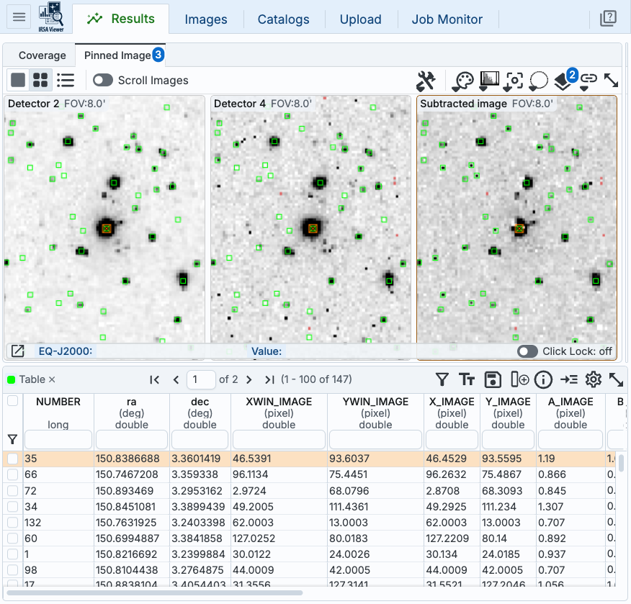Switch to single image view
631x604 pixels.
[x=18, y=80]
